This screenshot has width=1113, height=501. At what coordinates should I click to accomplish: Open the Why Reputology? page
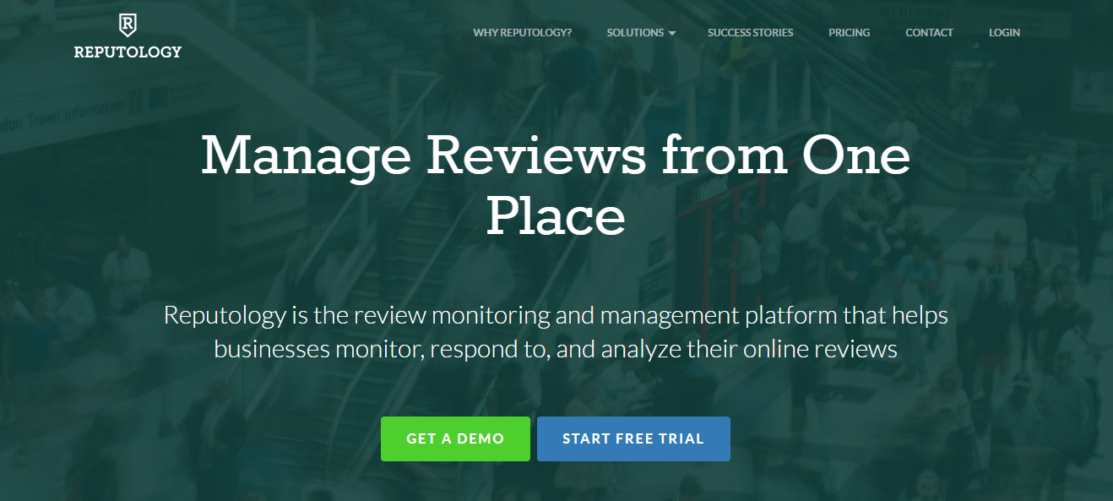click(522, 33)
